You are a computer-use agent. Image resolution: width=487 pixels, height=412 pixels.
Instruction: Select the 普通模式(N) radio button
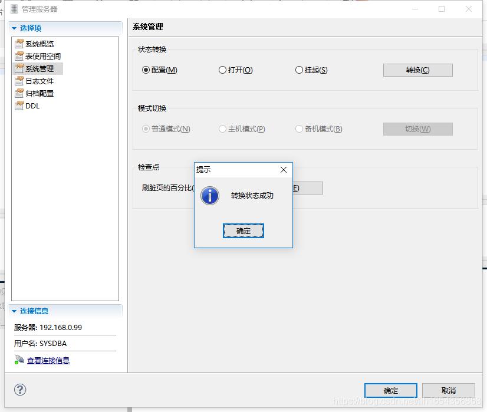pos(146,129)
